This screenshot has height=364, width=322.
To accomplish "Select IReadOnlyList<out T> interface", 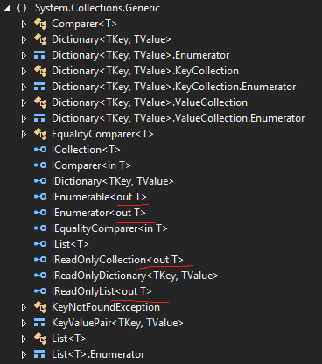I will [101, 291].
